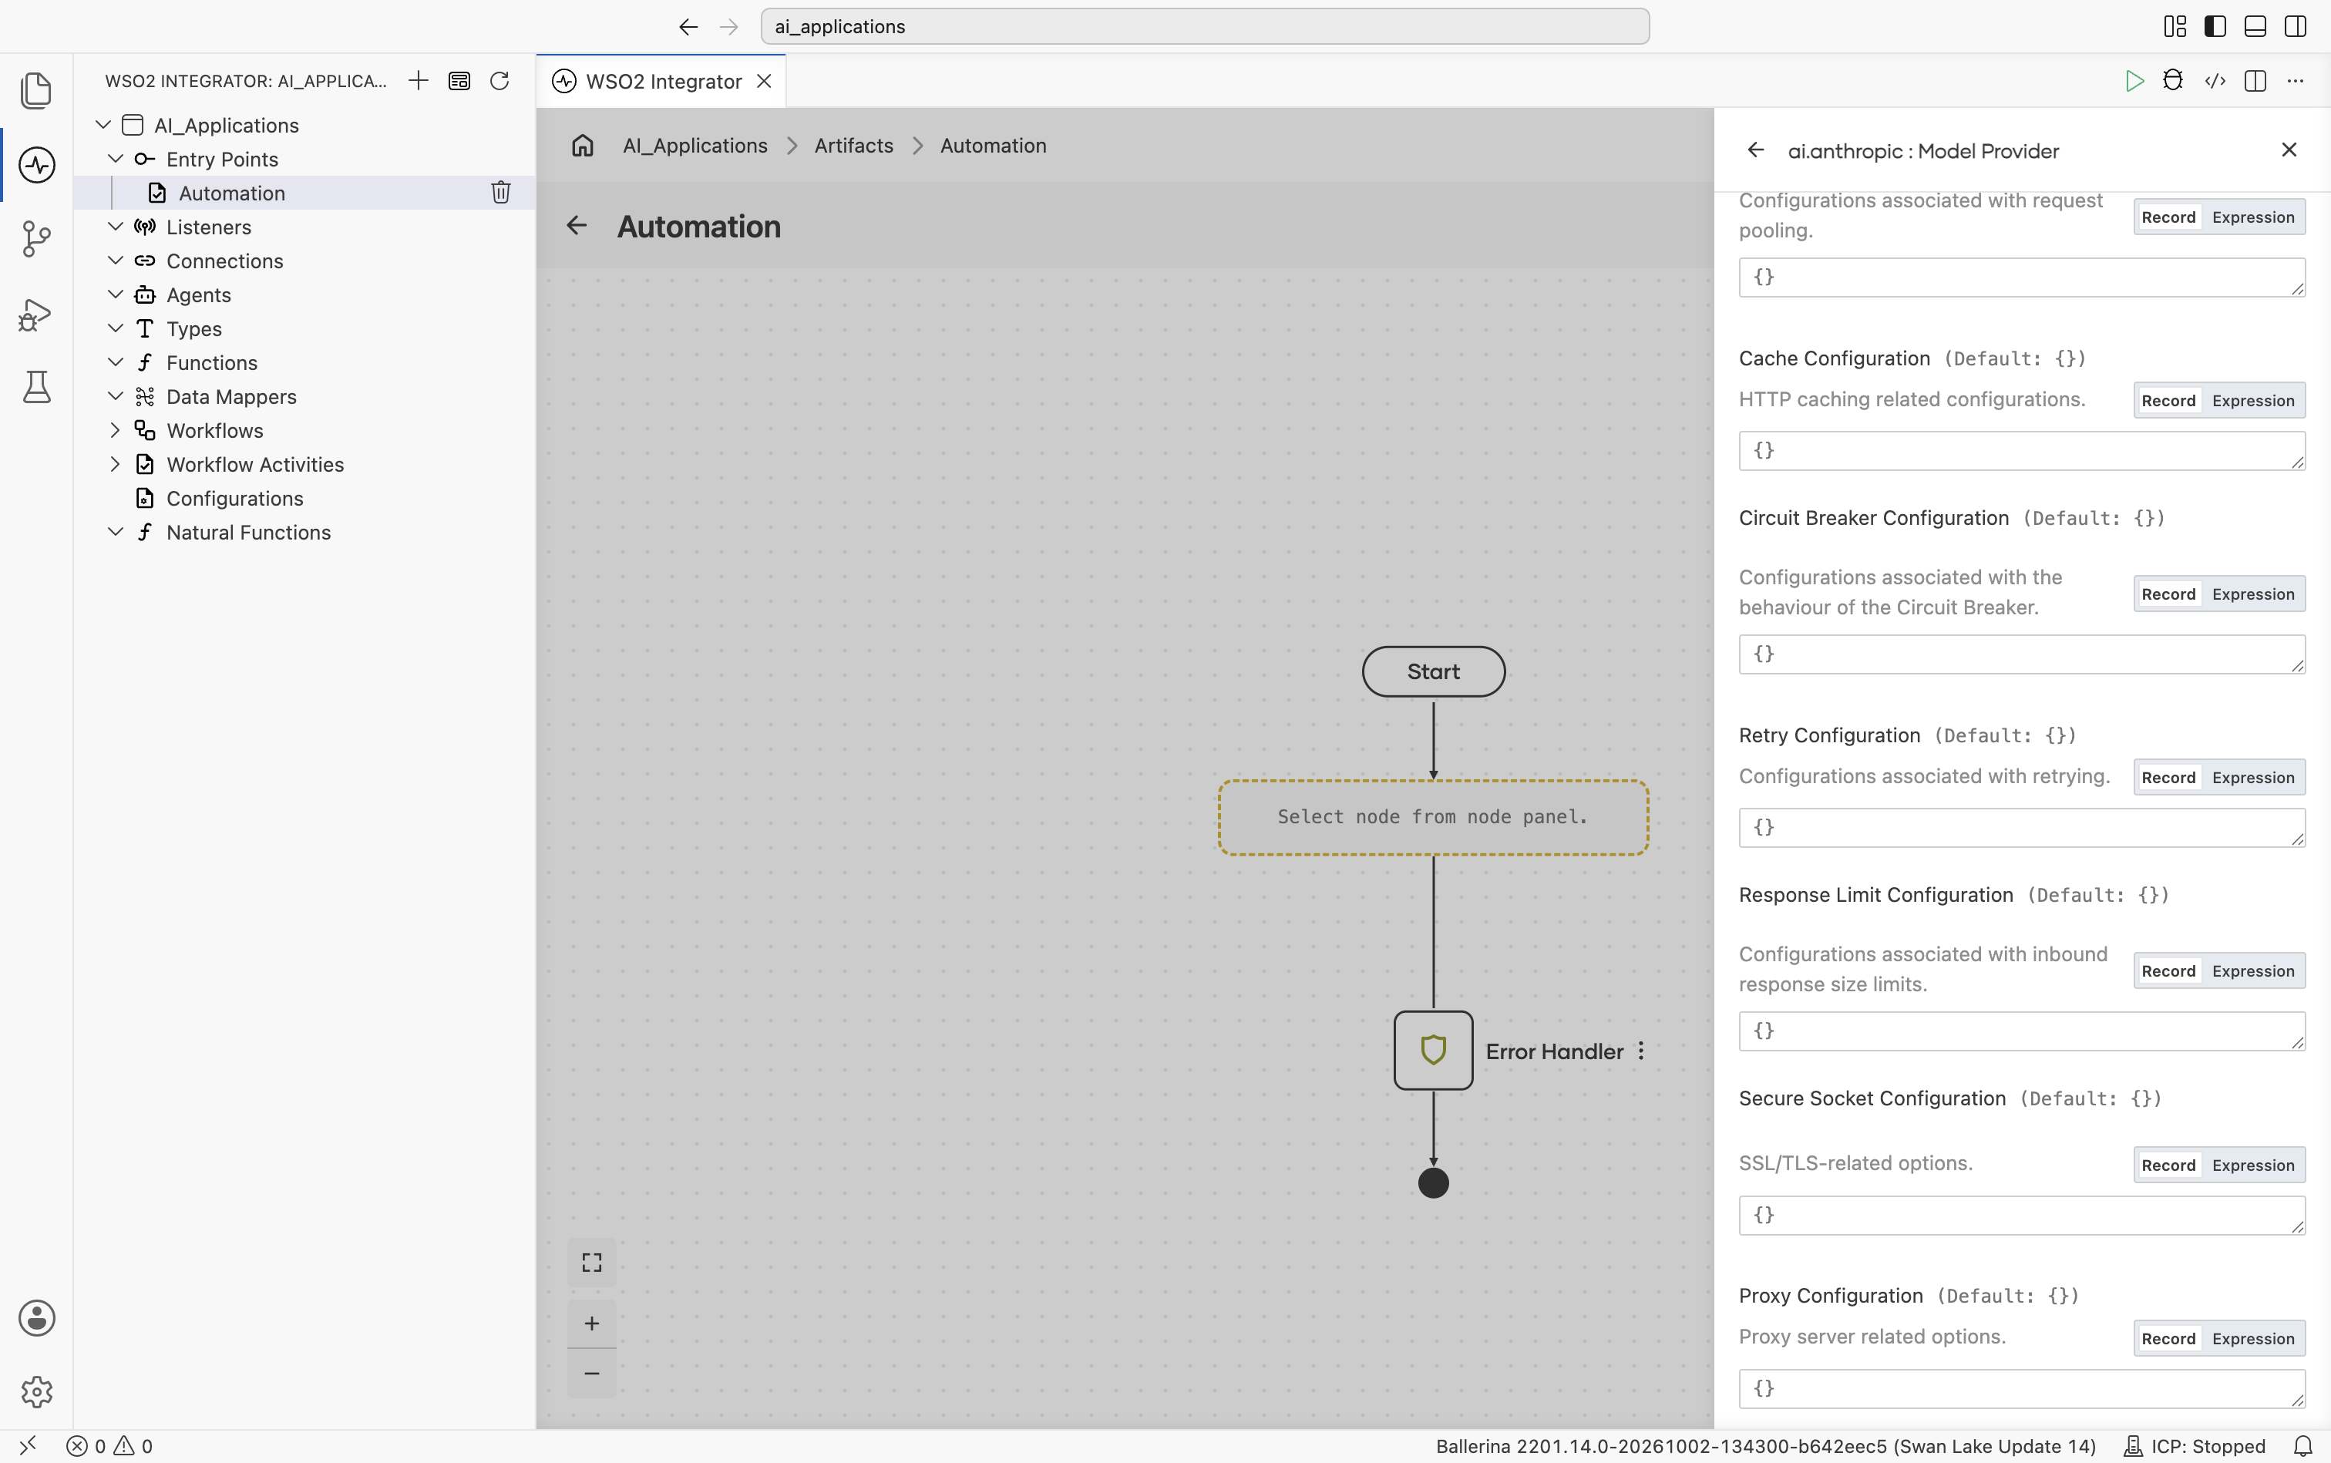Click the back arrow beside Automation title

(x=577, y=225)
